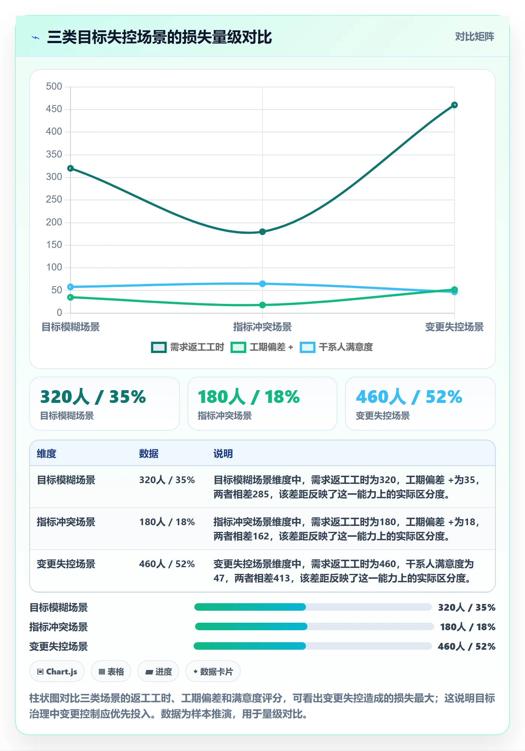Screen dimensions: 525x751
Task: Click the 对比矩阵 label in the header
Action: coord(474,37)
